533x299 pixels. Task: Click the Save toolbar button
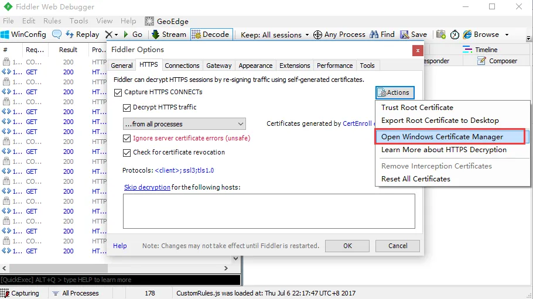[414, 35]
